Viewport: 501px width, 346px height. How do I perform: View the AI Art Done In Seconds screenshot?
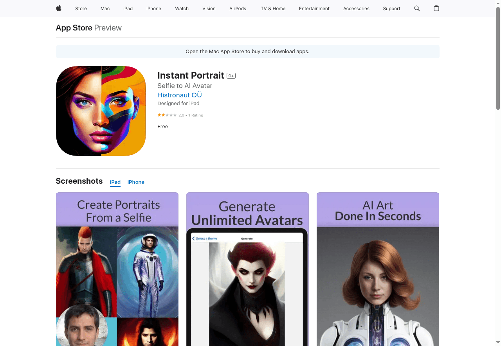[x=378, y=269]
